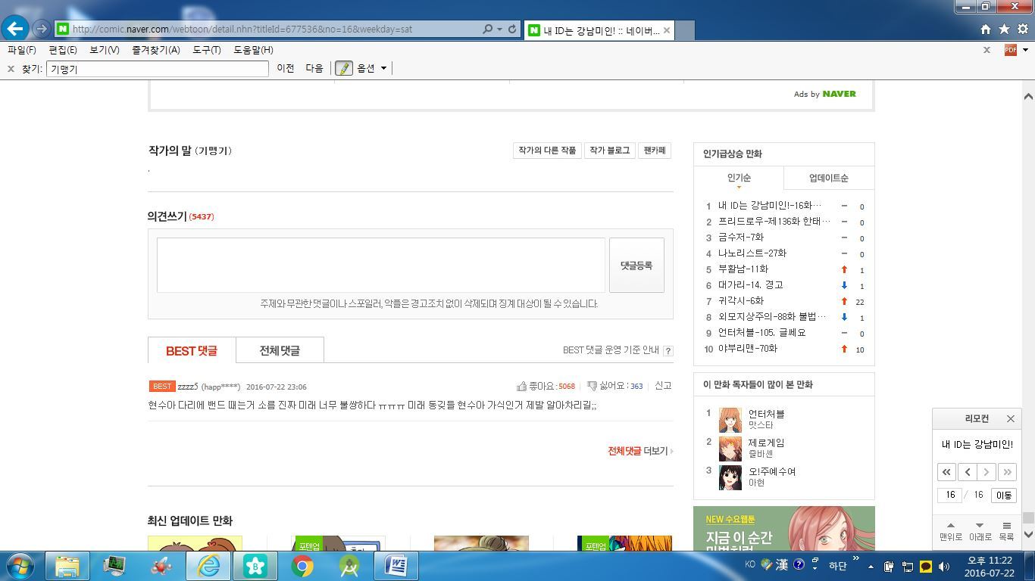Switch to the 전체댓글 tab
Viewport: 1035px width, 581px height.
(x=280, y=350)
